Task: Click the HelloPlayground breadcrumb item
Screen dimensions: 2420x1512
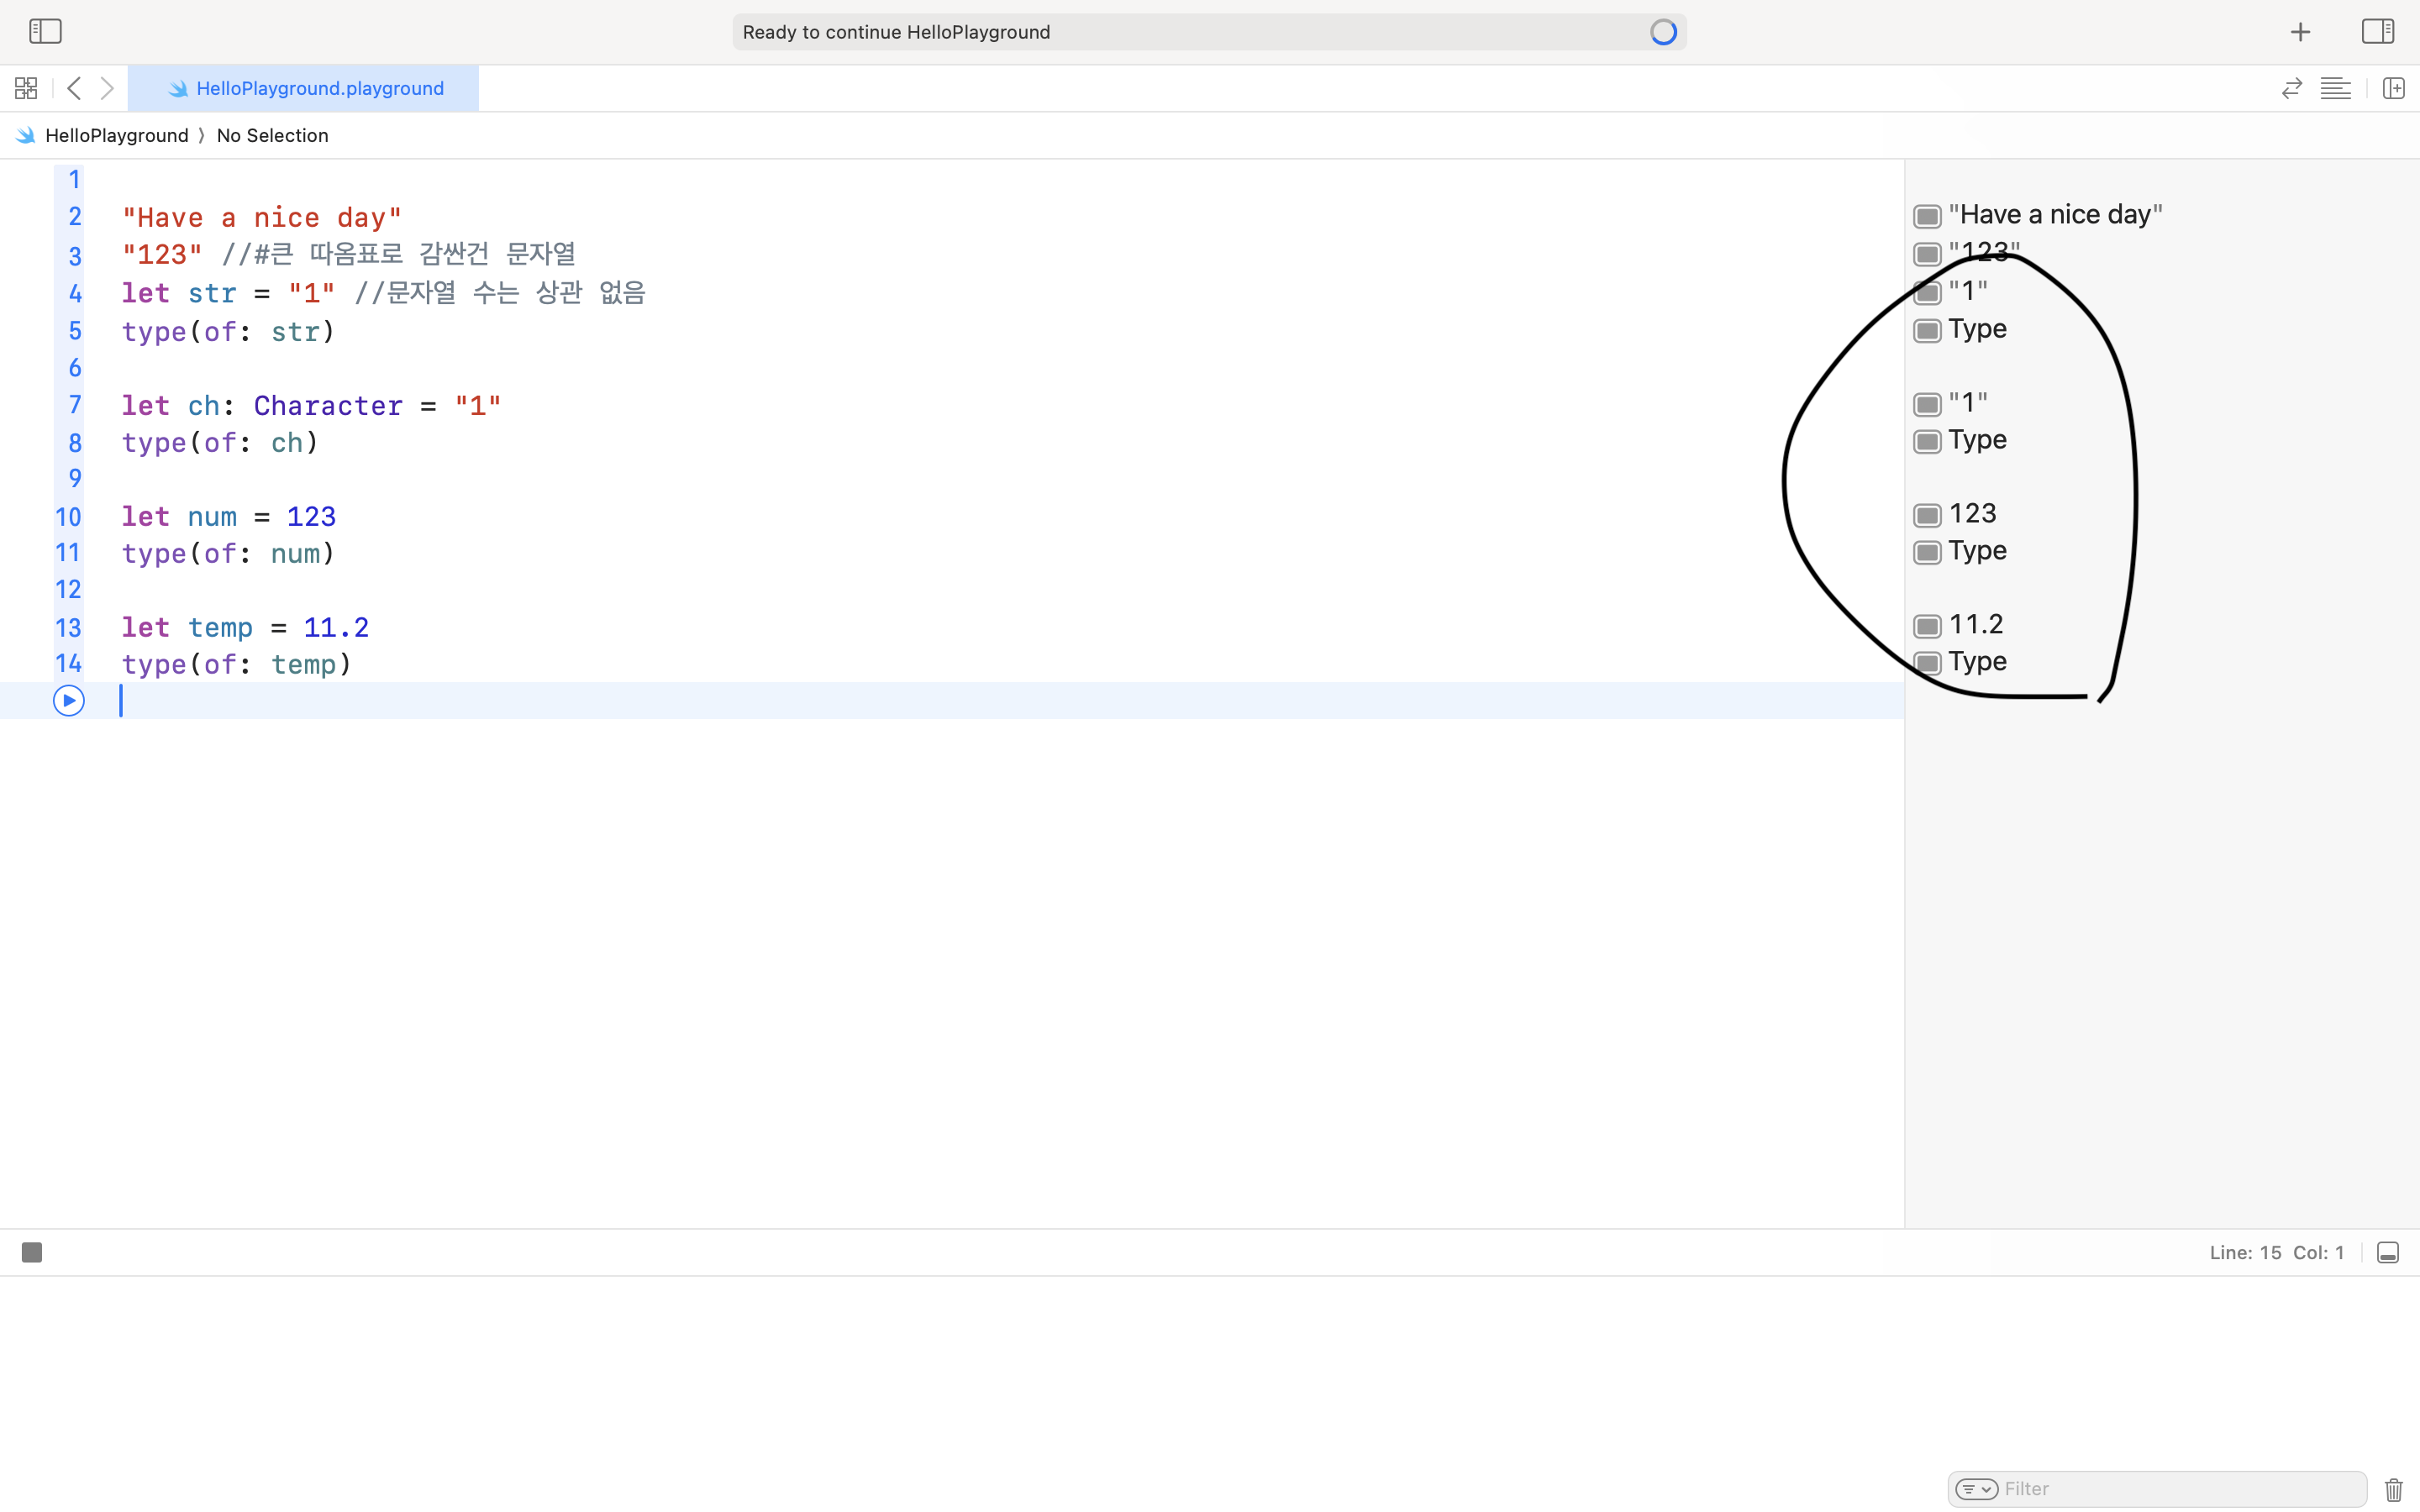Action: (116, 135)
